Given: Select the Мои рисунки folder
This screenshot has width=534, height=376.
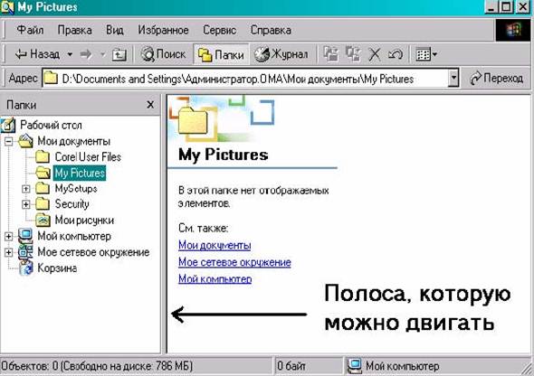Looking at the screenshot, I should [x=84, y=221].
